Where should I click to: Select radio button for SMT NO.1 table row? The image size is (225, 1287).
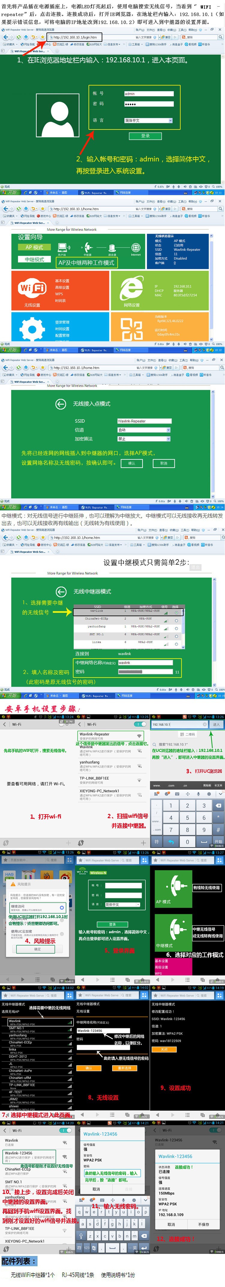pos(176,636)
